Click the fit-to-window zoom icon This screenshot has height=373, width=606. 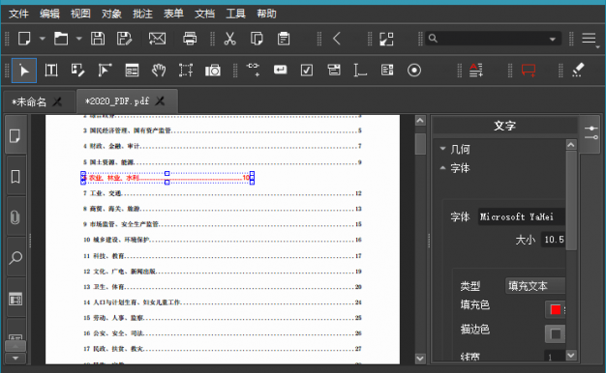(x=386, y=39)
